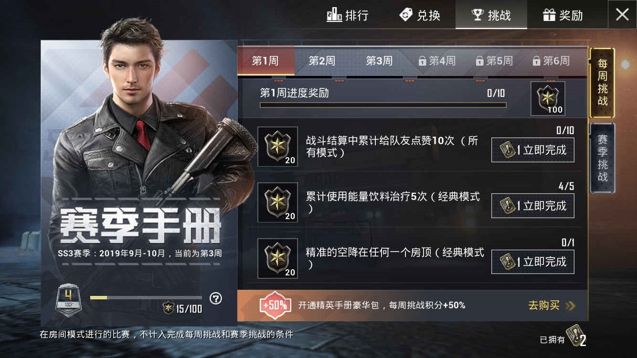Open the 排行 ranking tab
The height and width of the screenshot is (358, 637).
coord(347,15)
